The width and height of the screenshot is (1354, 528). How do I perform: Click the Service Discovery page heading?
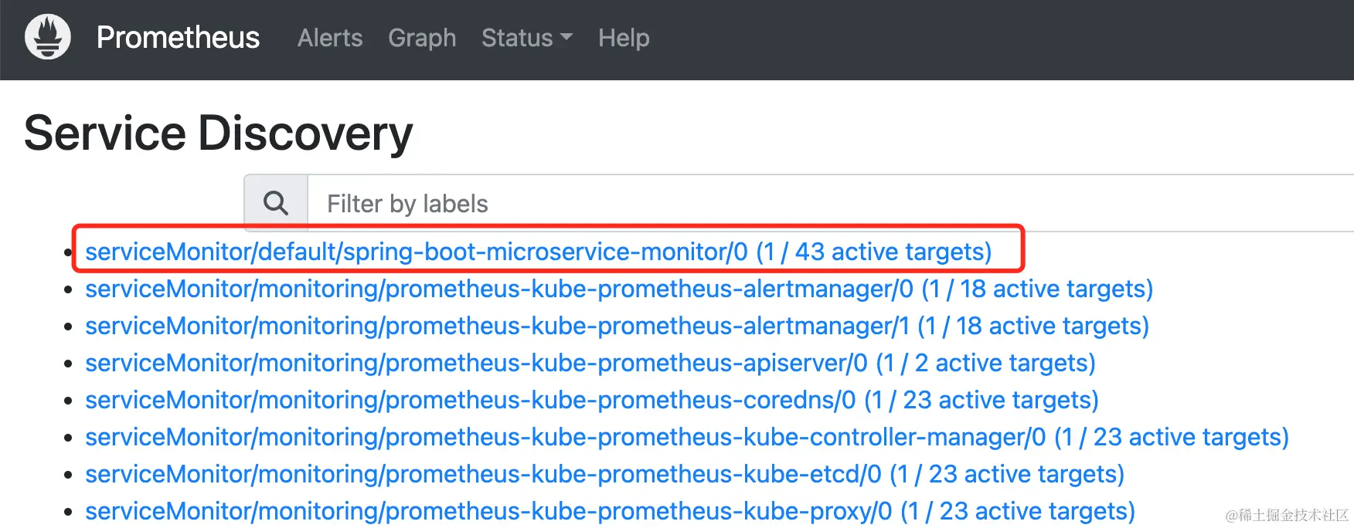click(x=219, y=134)
